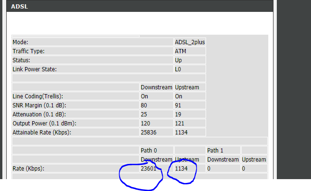Viewport: 311px width, 191px height.
Task: Click the Path 0 column header
Action: [149, 150]
